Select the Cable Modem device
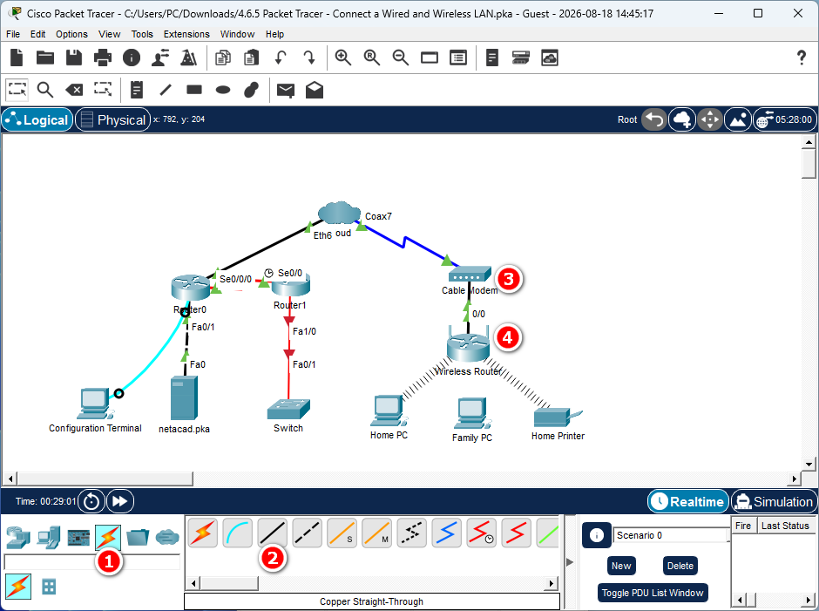Viewport: 819px width, 611px height. (470, 275)
